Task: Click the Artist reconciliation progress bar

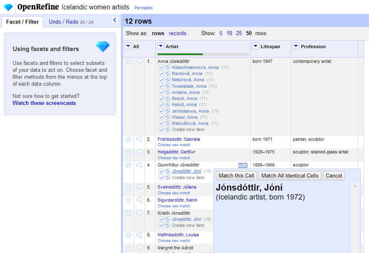Action: (x=202, y=54)
